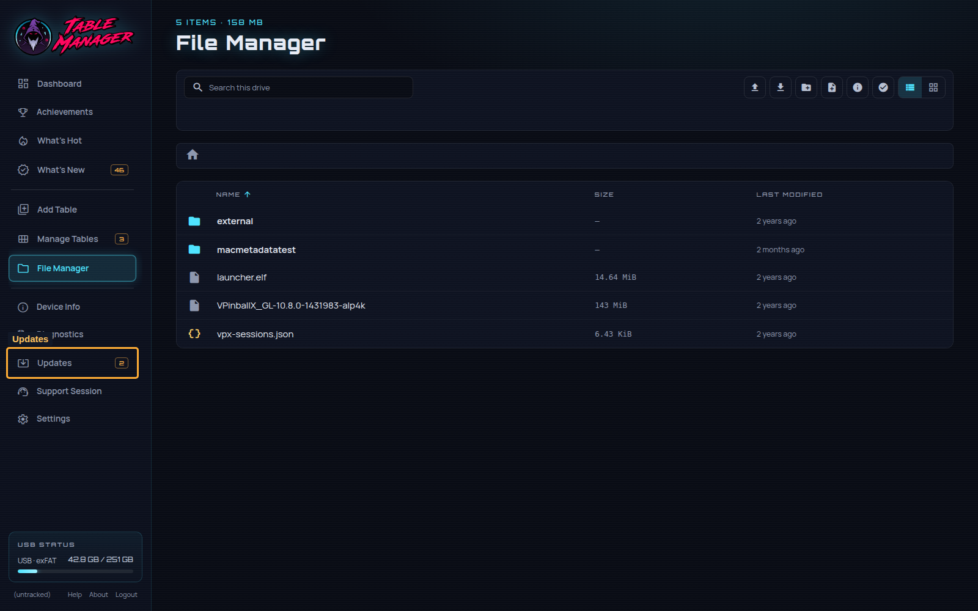978x611 pixels.
Task: Click the launcher.elf file icon
Action: 194,277
